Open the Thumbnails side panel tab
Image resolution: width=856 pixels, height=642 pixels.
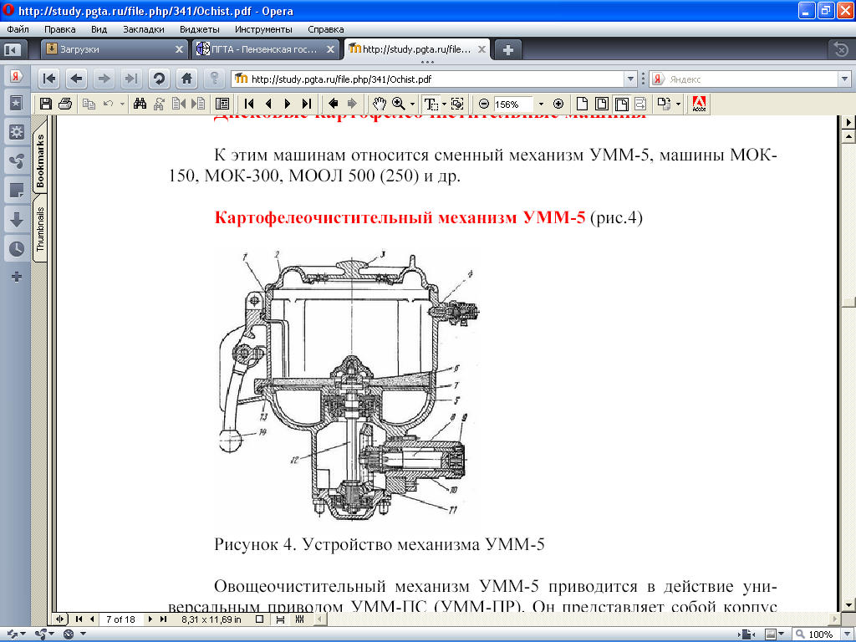pos(40,228)
